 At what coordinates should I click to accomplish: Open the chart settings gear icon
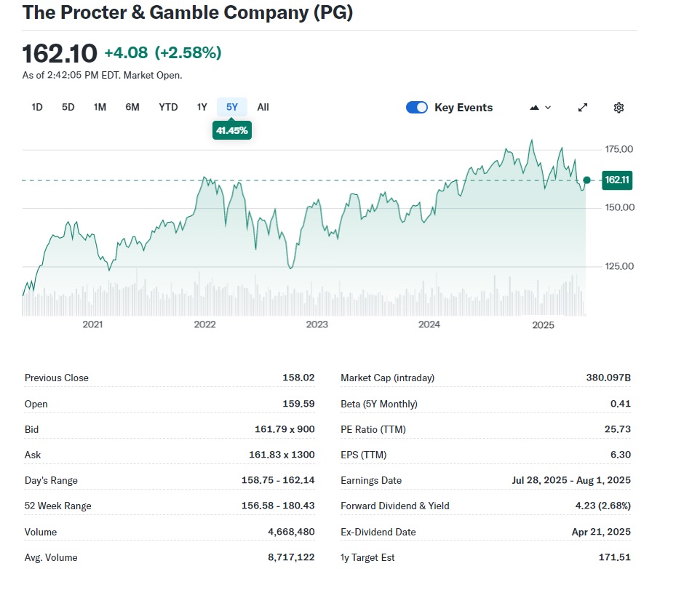[619, 108]
